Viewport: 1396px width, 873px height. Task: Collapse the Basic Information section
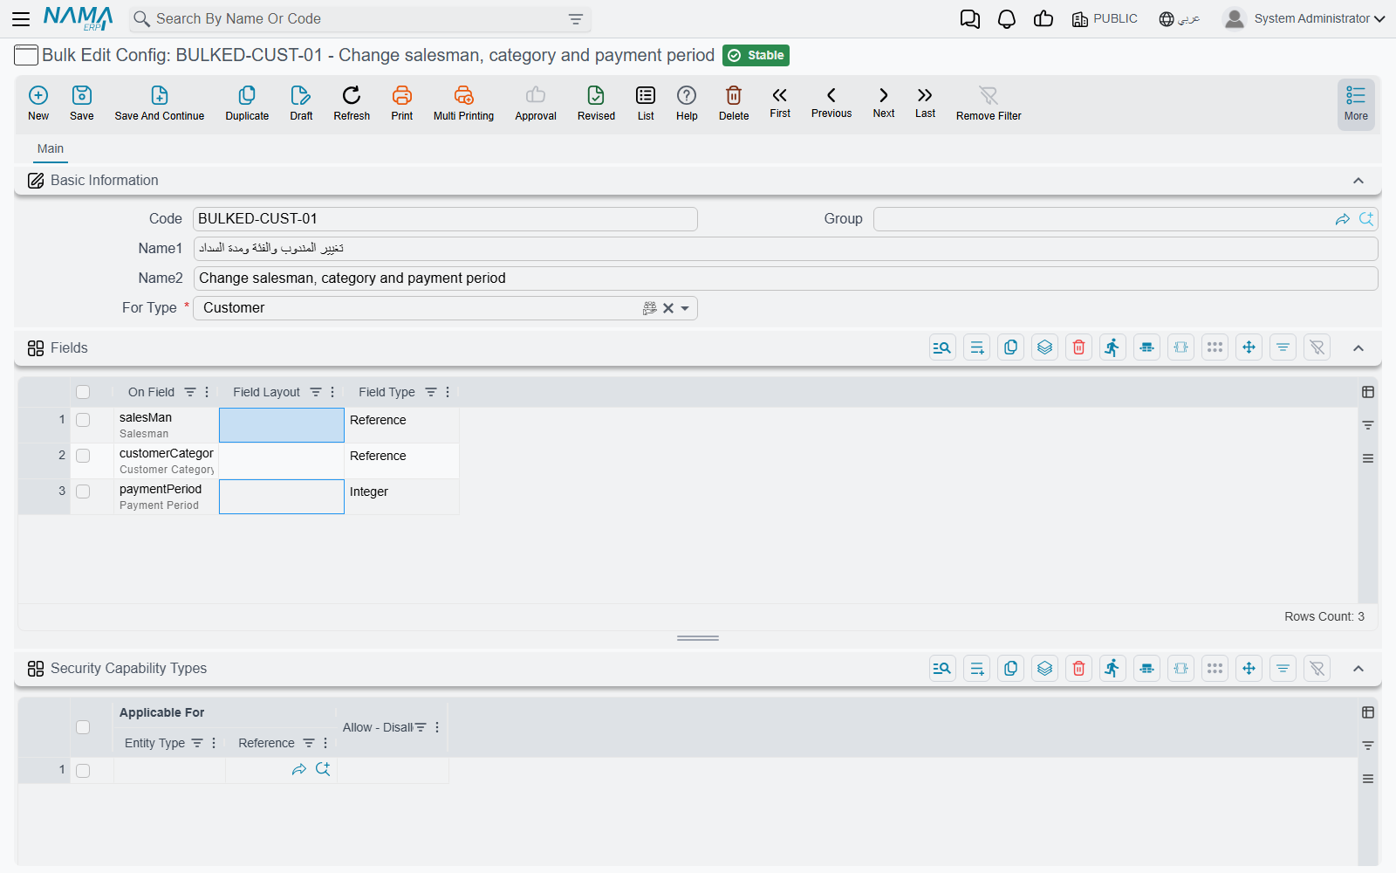(1358, 181)
